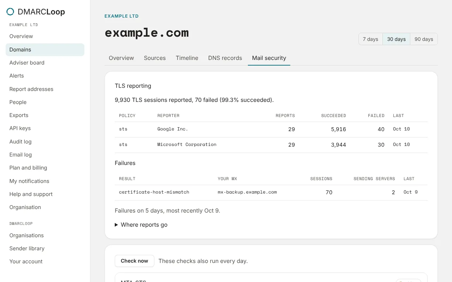452x282 pixels.
Task: Click the Google Inc. reporter cell
Action: coord(173,129)
